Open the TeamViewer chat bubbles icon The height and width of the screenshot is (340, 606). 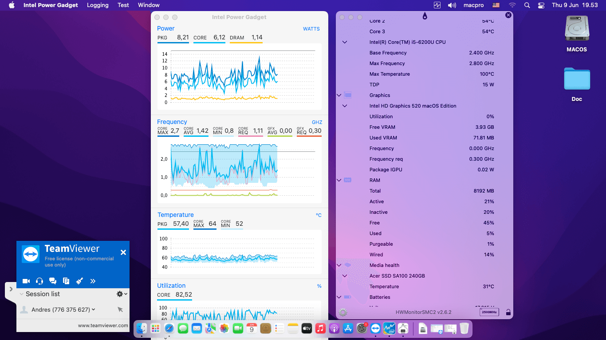(x=53, y=281)
